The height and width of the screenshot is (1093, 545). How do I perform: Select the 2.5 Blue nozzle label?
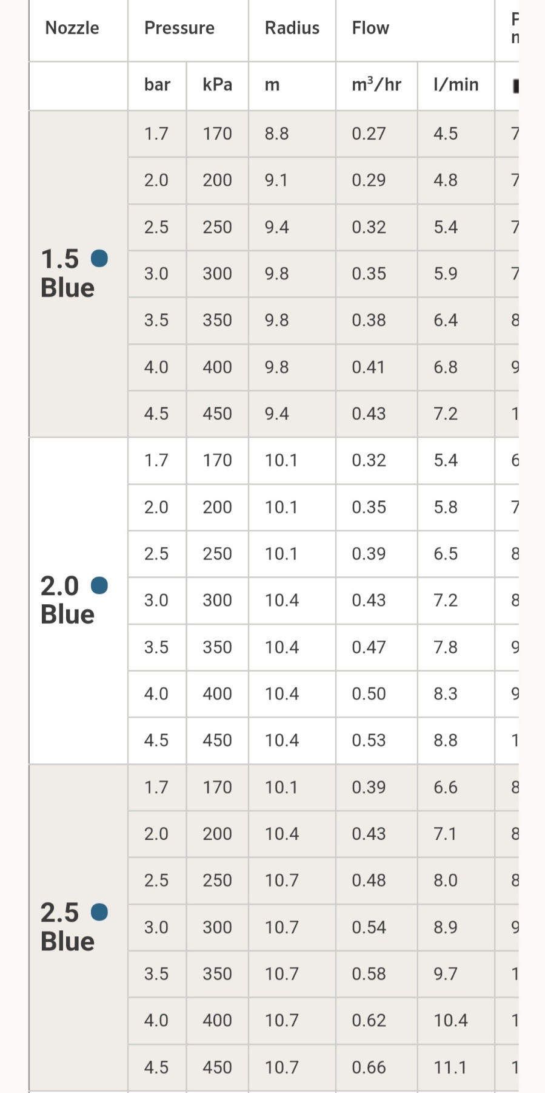tap(67, 927)
